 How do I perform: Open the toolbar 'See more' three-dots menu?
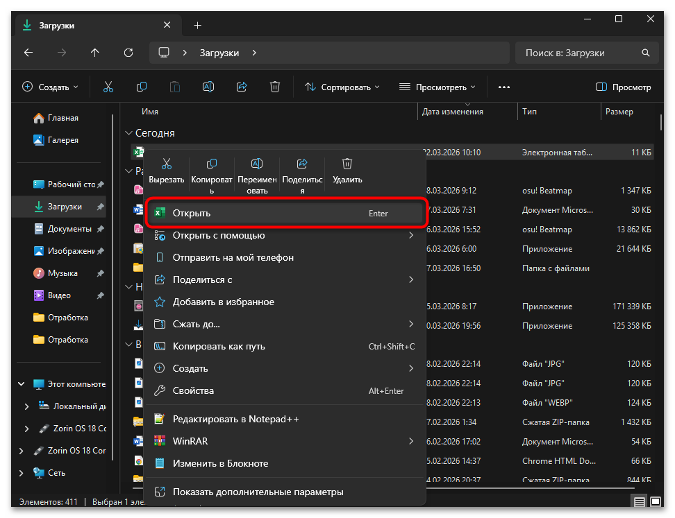pos(504,87)
